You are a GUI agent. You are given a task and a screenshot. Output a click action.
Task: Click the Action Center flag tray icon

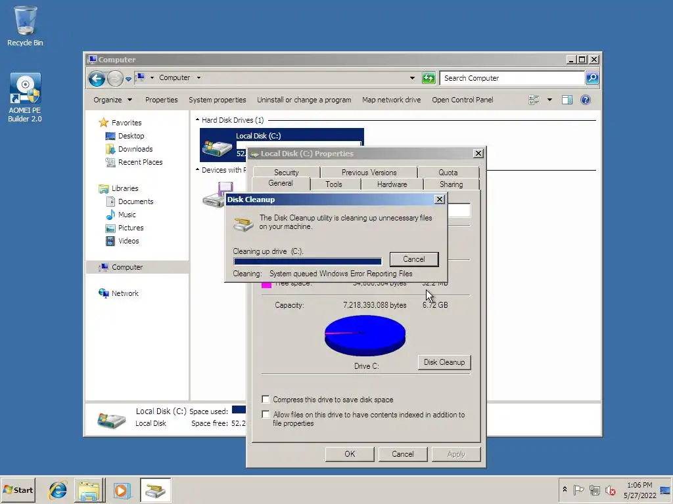pos(578,490)
